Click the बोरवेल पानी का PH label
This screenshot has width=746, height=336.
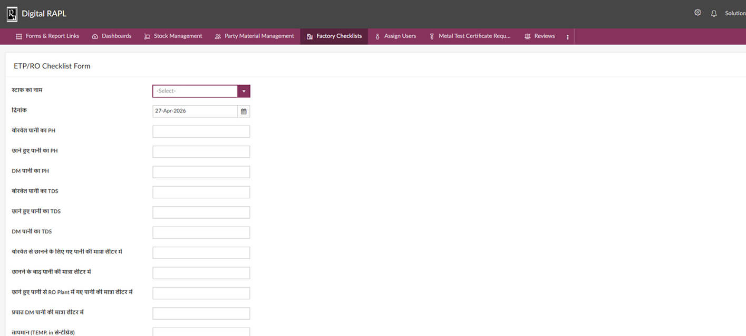pyautogui.click(x=33, y=130)
